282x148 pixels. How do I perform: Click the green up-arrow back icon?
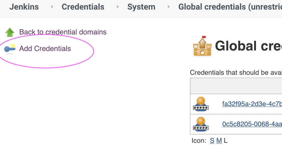(10, 32)
